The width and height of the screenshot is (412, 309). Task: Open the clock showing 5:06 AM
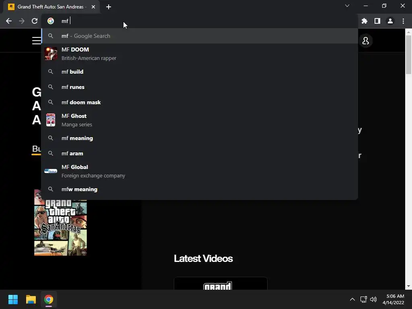coord(393,299)
